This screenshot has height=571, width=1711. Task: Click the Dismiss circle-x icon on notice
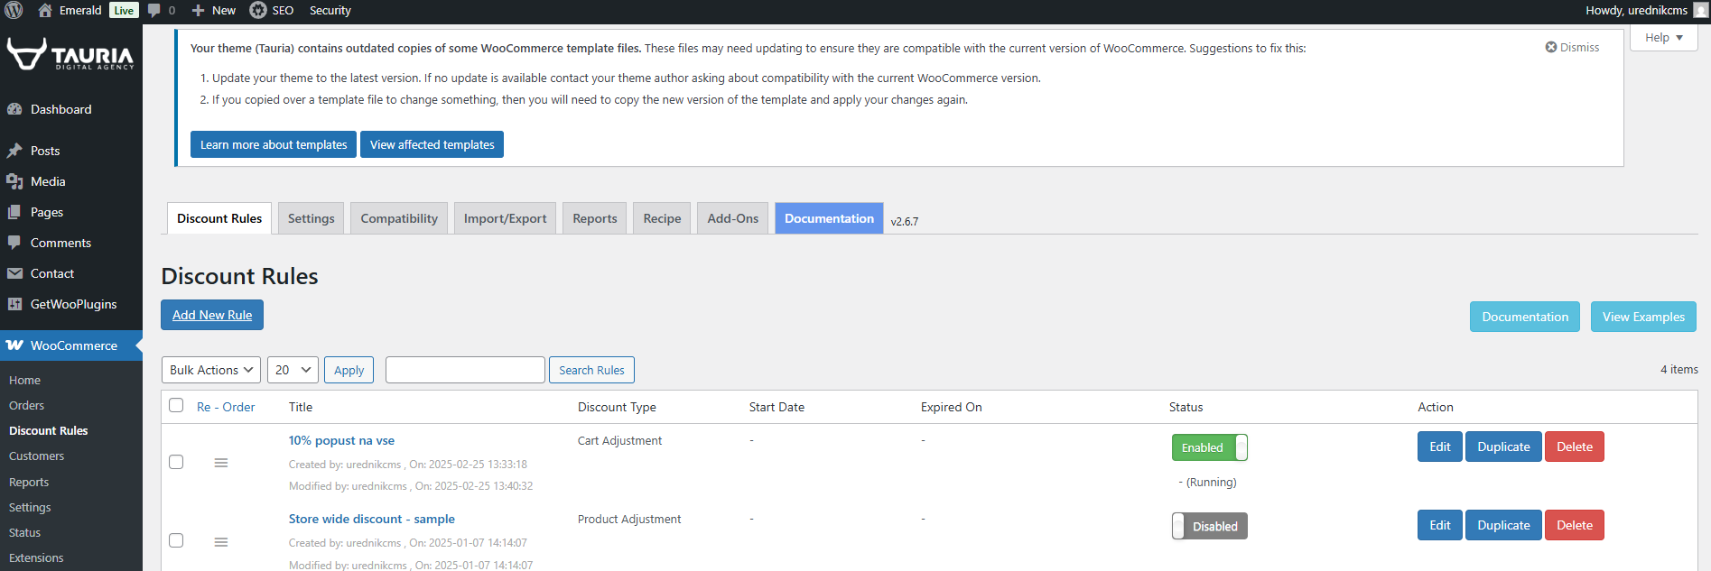1551,47
